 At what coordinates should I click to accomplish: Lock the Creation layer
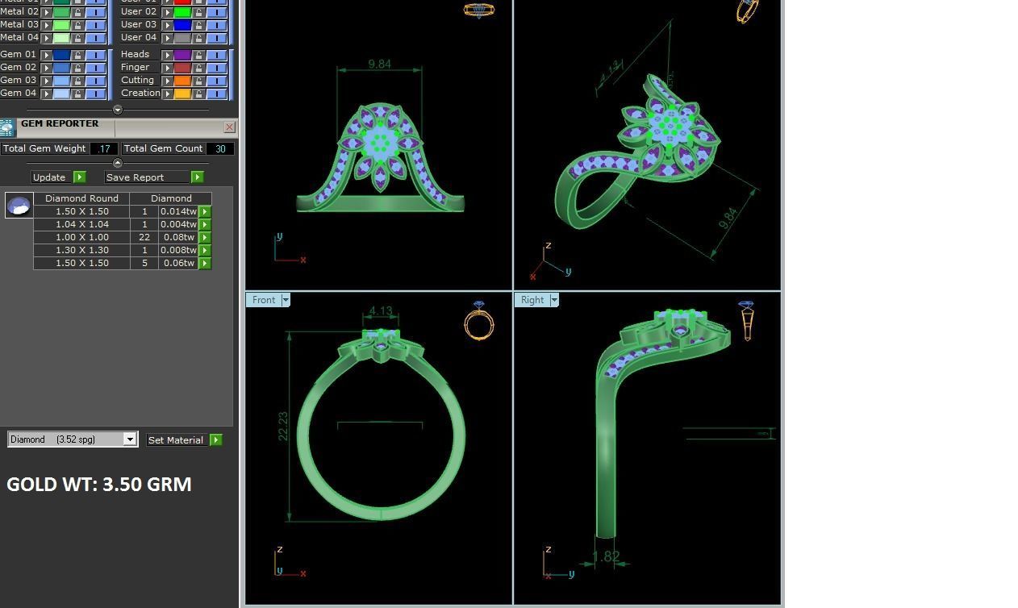click(x=198, y=94)
